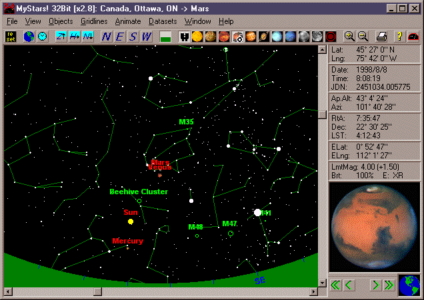424x300 pixels.
Task: Click the yellow 'reset' toolbar button
Action: (11, 37)
